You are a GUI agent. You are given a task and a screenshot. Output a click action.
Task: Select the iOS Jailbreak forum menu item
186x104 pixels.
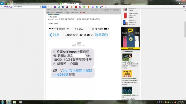(x=86, y=10)
